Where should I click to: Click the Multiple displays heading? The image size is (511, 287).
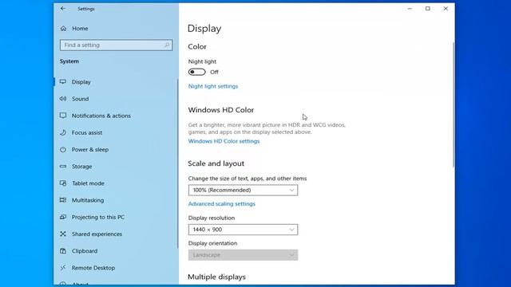[x=216, y=277]
